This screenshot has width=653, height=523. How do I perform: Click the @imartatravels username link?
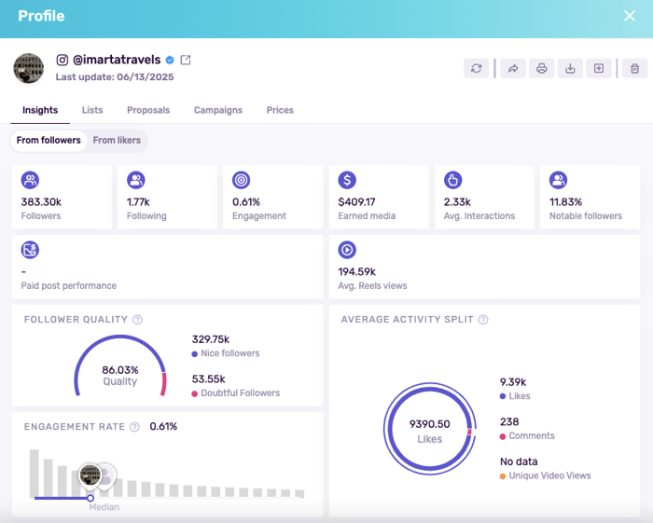[117, 60]
